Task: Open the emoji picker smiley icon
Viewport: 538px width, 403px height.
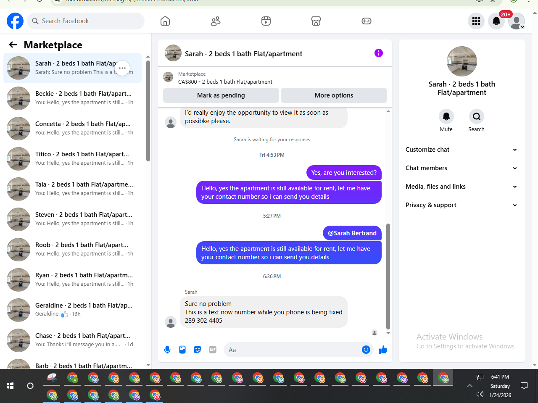Action: click(366, 350)
